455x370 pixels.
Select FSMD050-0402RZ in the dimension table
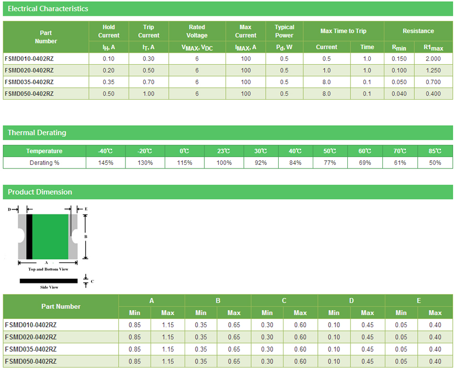(31, 361)
